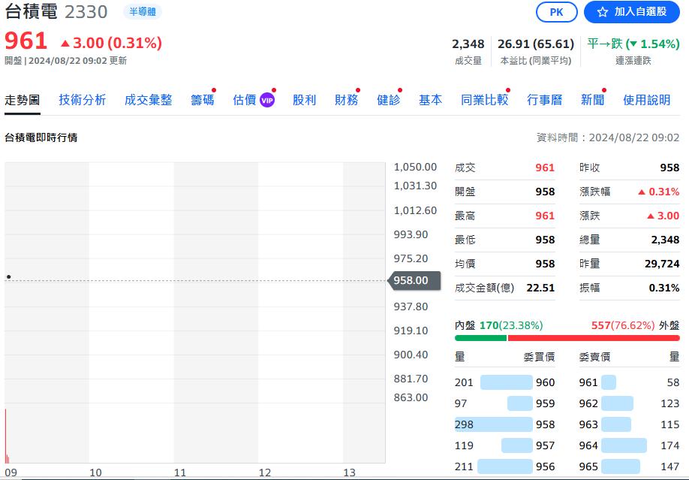Click the star icon in 加入自選股 button
Image resolution: width=689 pixels, height=480 pixels.
[603, 12]
